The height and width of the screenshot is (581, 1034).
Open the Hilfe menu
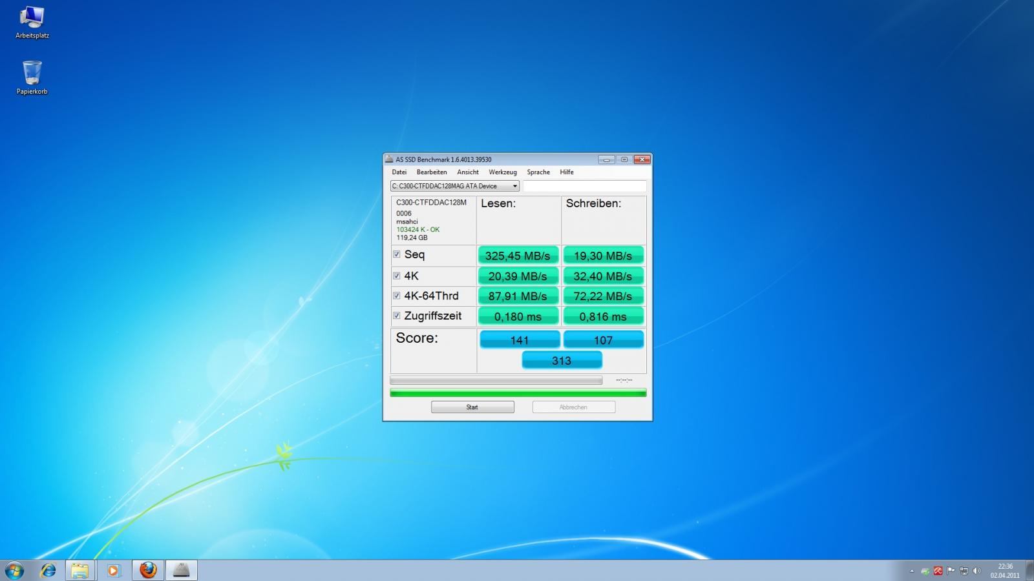click(x=567, y=172)
